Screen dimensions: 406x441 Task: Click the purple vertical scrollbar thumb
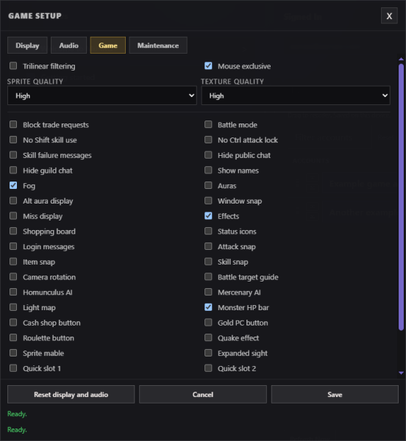[x=401, y=197]
